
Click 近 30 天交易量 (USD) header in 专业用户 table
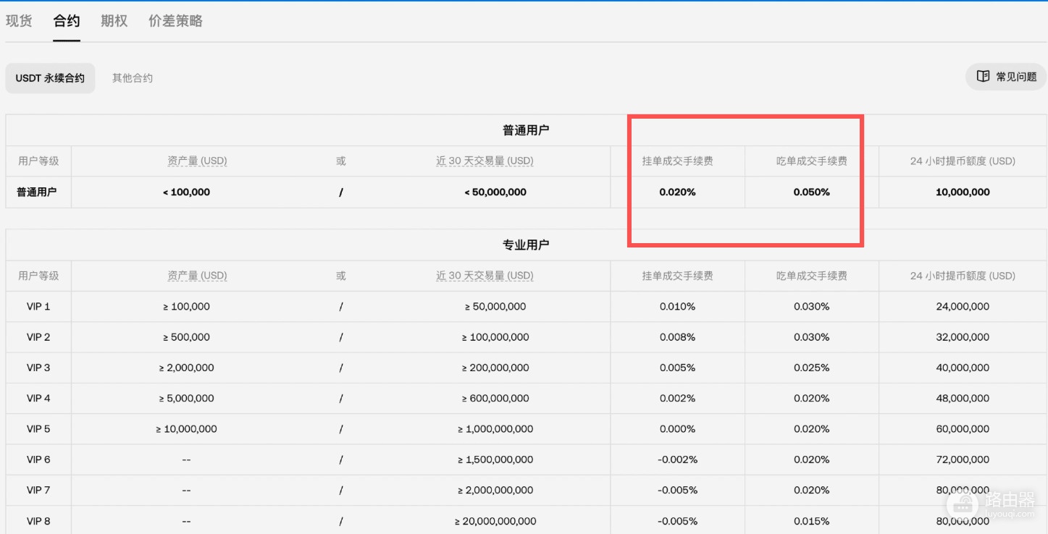click(x=485, y=276)
